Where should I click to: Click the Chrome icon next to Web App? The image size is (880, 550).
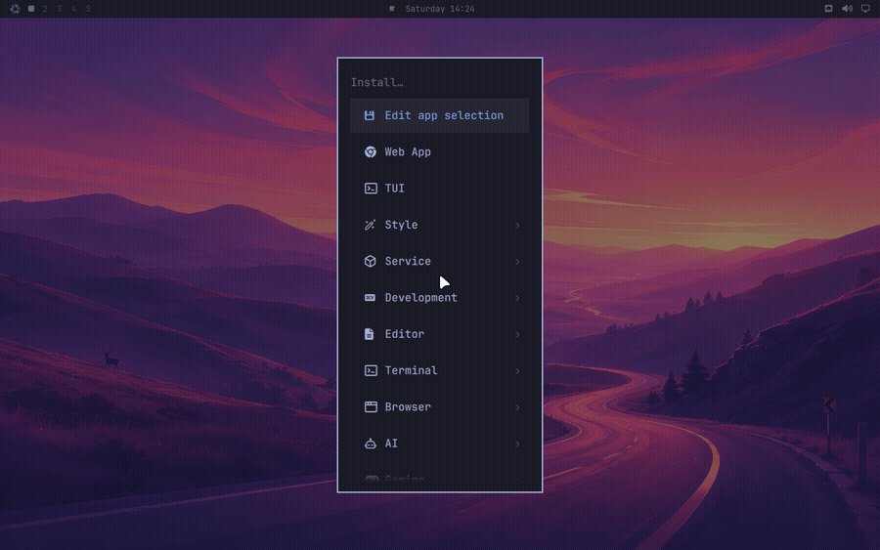point(370,152)
